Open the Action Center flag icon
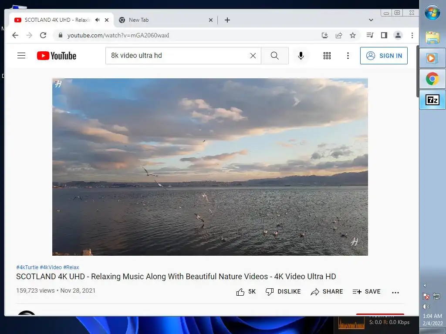Image resolution: width=446 pixels, height=334 pixels. tap(426, 297)
